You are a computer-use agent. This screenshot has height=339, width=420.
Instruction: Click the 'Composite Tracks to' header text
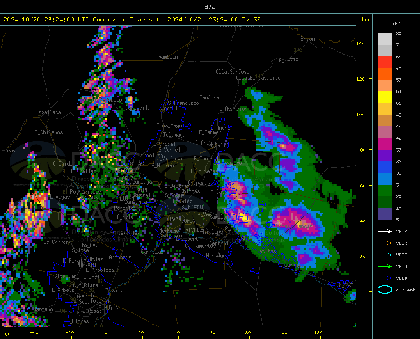click(128, 20)
